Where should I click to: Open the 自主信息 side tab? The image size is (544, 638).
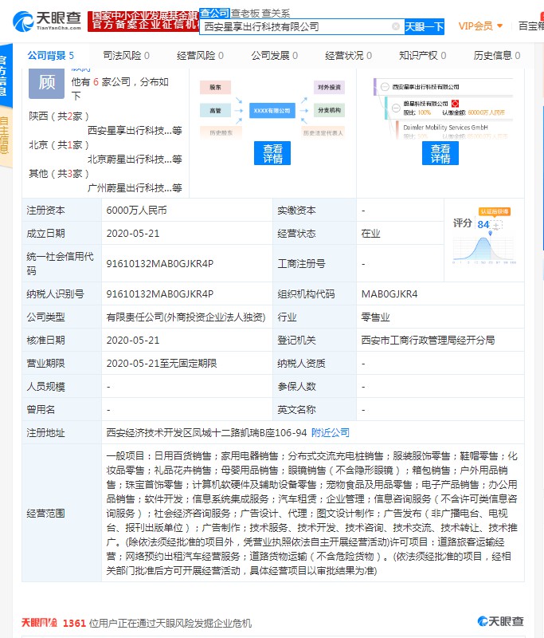pos(6,136)
